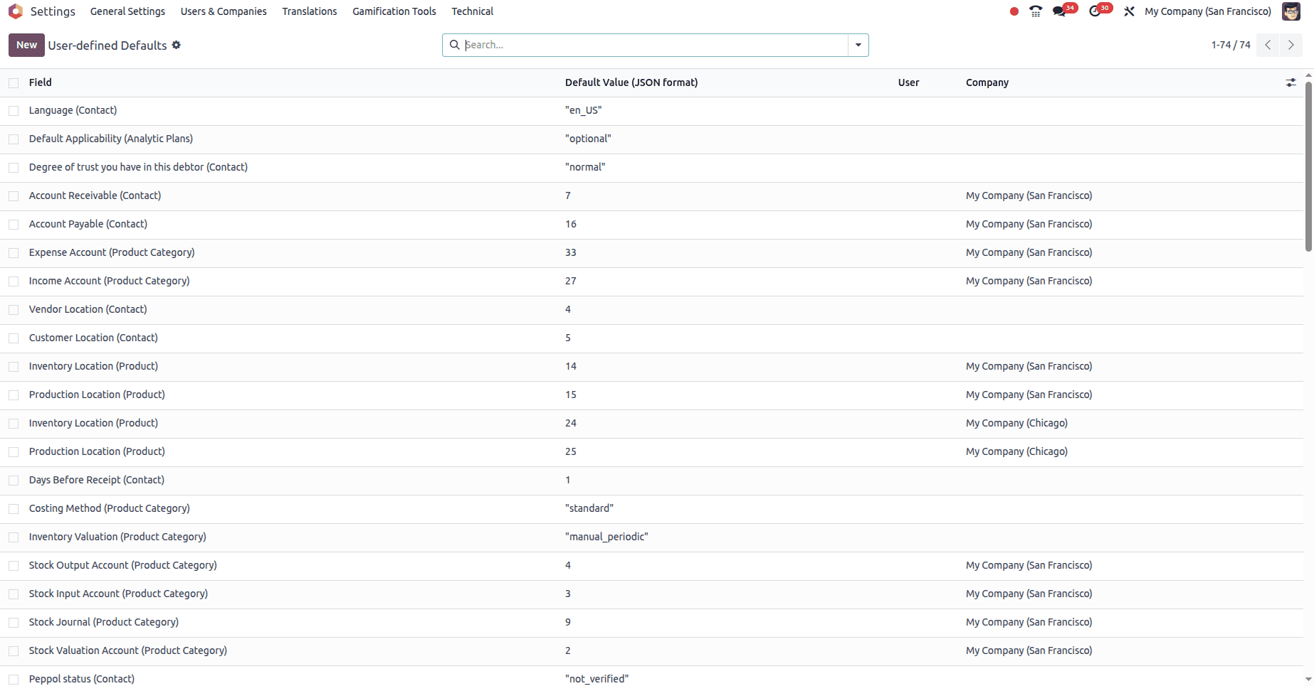Check the Peppol status row checkbox

(14, 680)
